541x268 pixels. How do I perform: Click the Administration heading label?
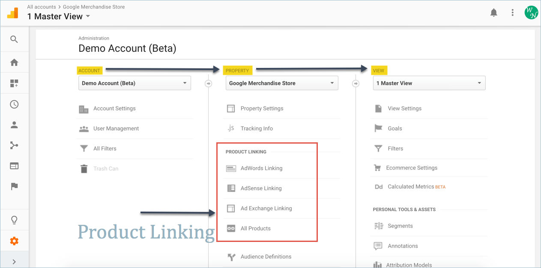pos(94,38)
